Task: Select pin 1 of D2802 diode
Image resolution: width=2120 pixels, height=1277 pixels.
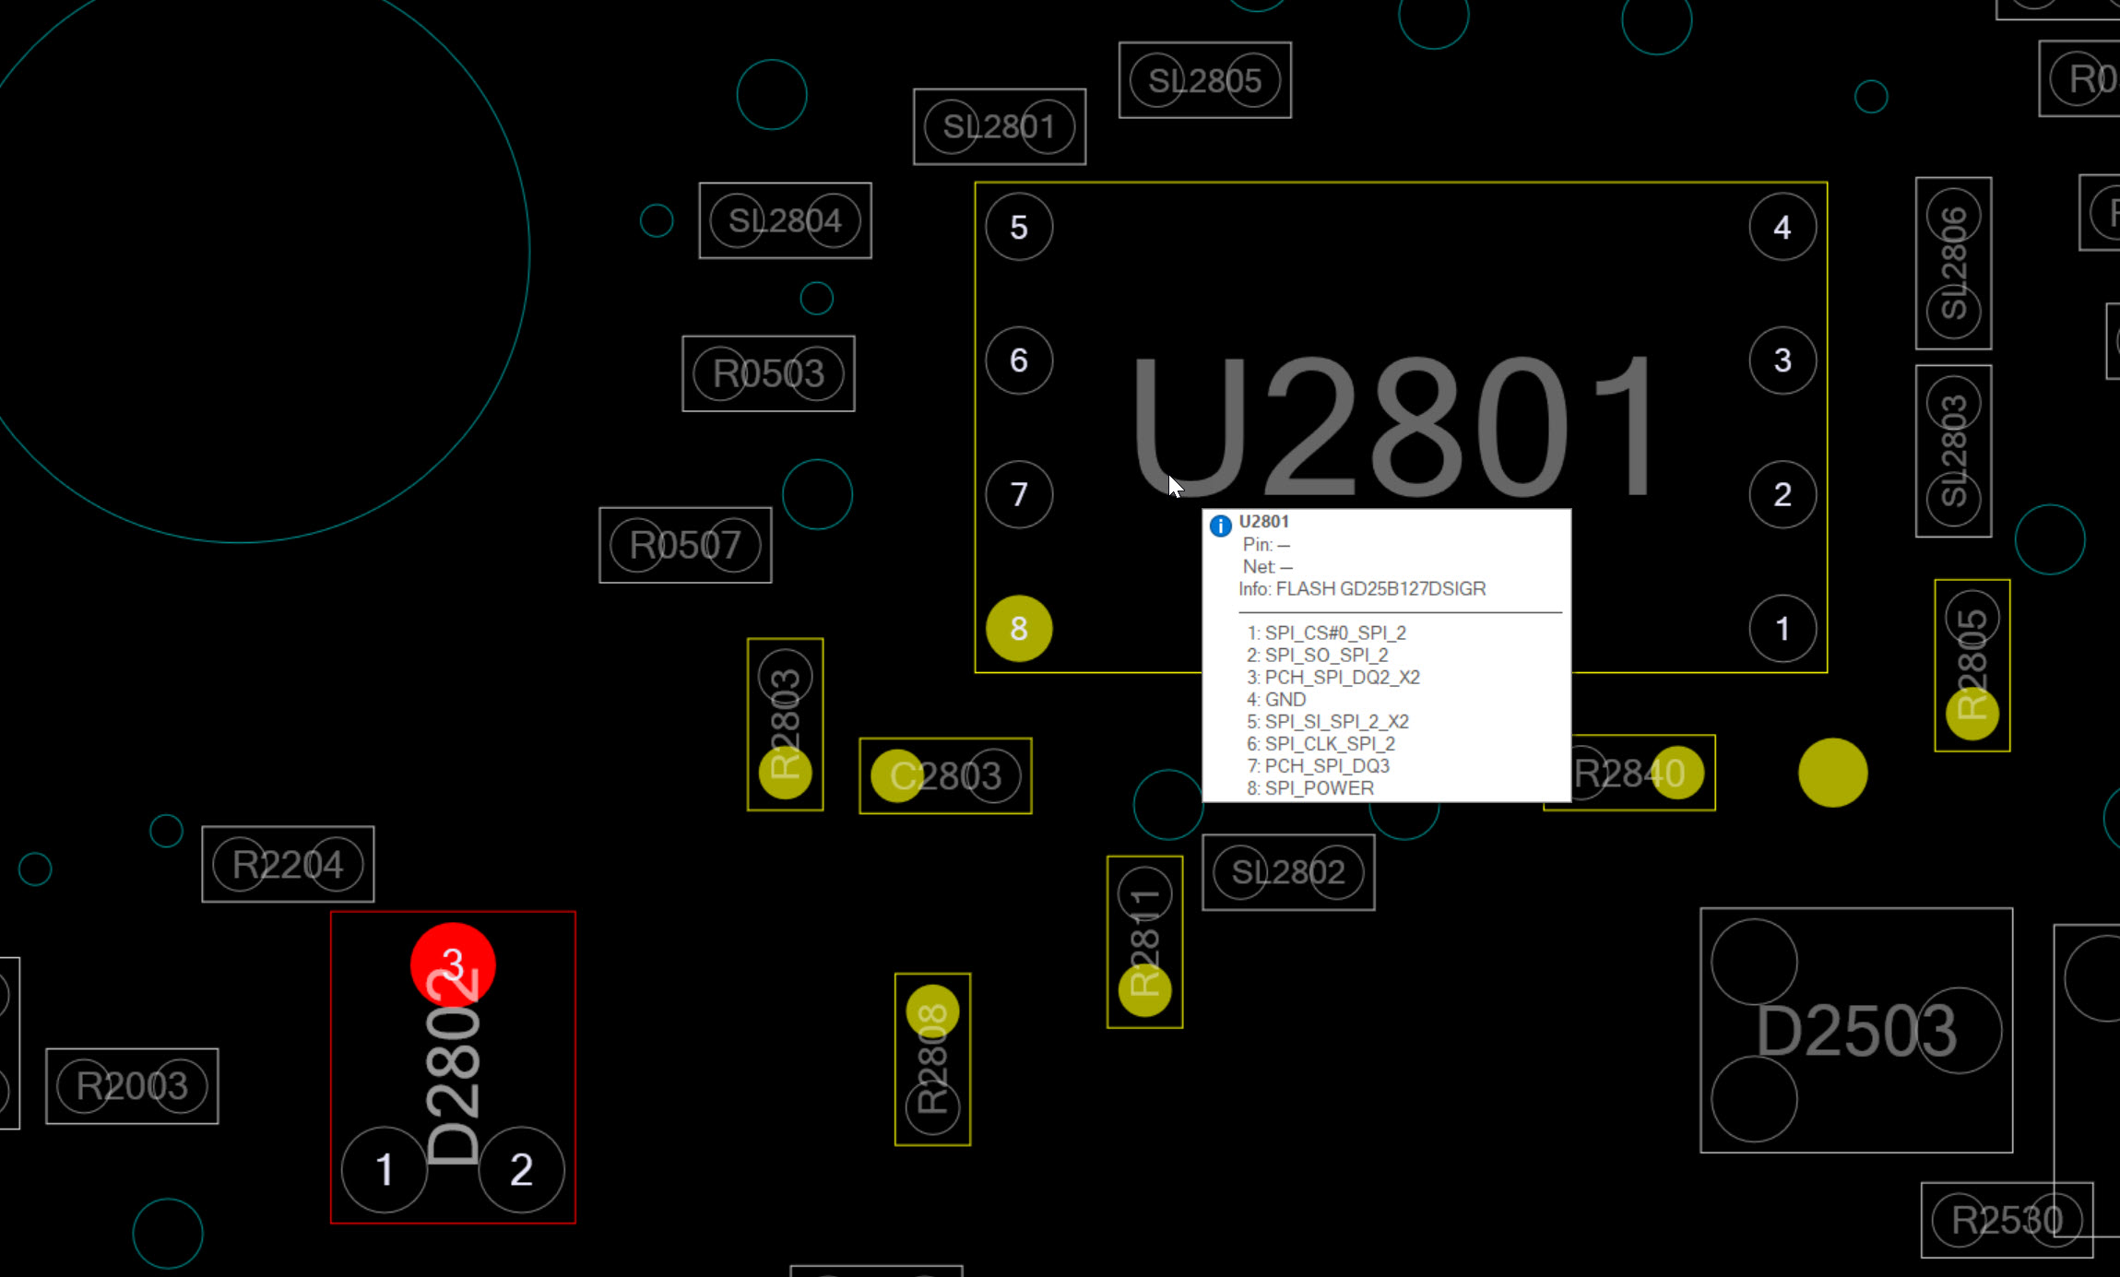Action: click(385, 1169)
